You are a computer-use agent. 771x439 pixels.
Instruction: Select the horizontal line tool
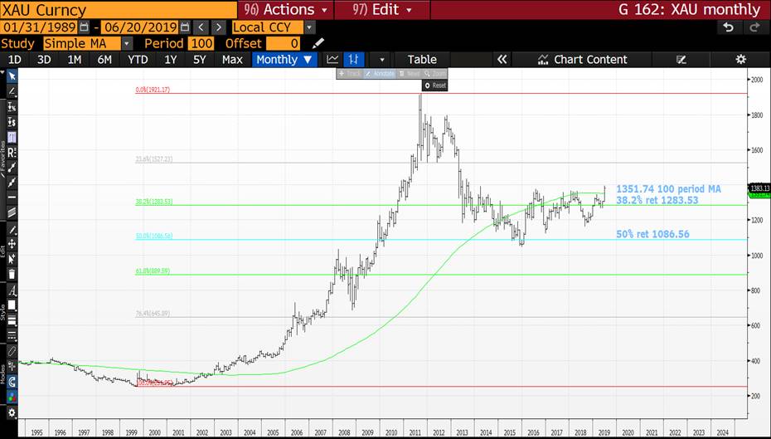tap(12, 198)
